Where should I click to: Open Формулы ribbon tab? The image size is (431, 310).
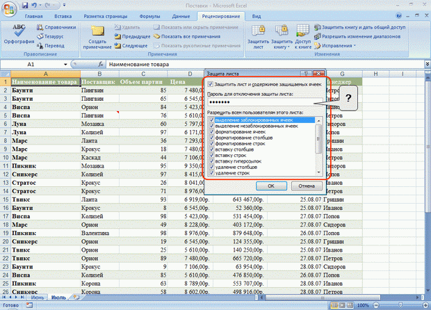(x=149, y=16)
